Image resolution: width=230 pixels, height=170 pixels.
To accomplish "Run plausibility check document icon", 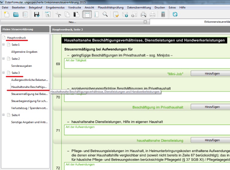I will pos(116,14).
